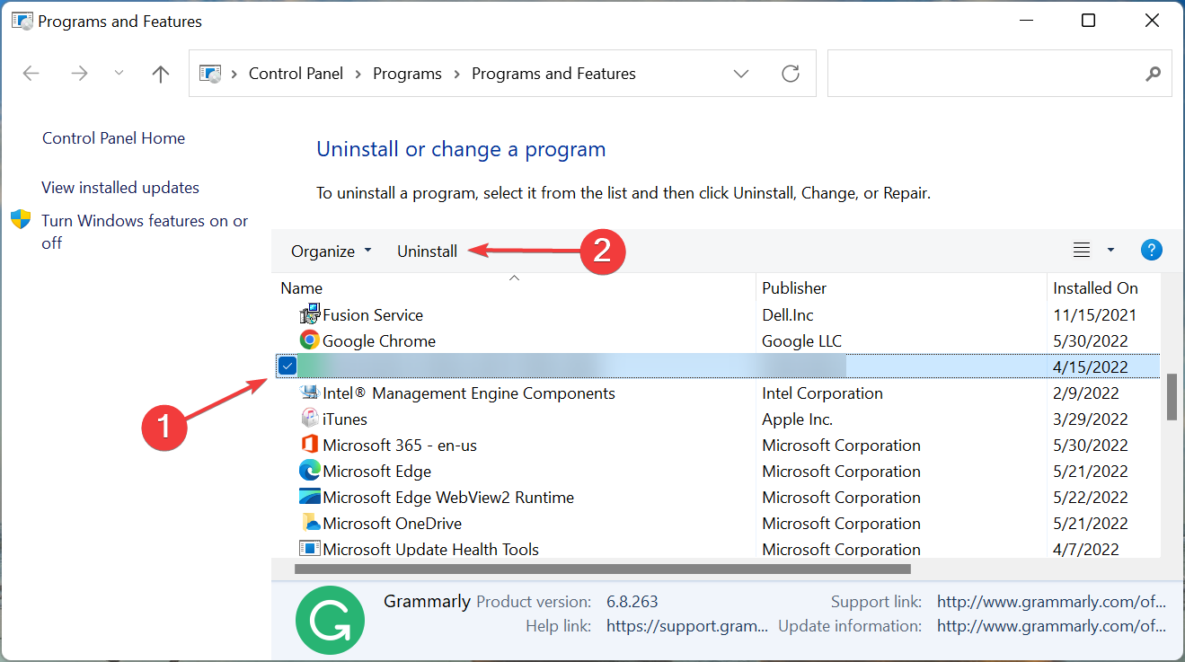This screenshot has height=662, width=1185.
Task: Select Microsoft Update Health Tools entry
Action: 431,549
